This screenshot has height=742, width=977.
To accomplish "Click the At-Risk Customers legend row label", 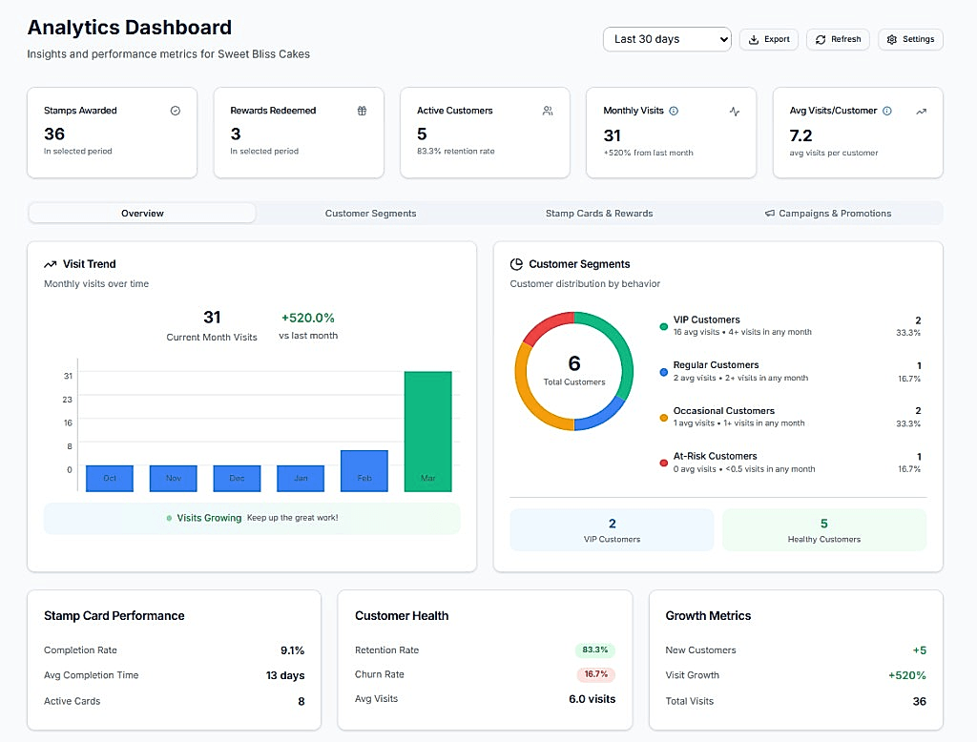I will click(x=716, y=456).
